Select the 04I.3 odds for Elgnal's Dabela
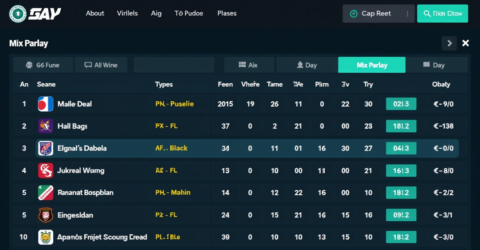The width and height of the screenshot is (480, 250). pyautogui.click(x=401, y=148)
